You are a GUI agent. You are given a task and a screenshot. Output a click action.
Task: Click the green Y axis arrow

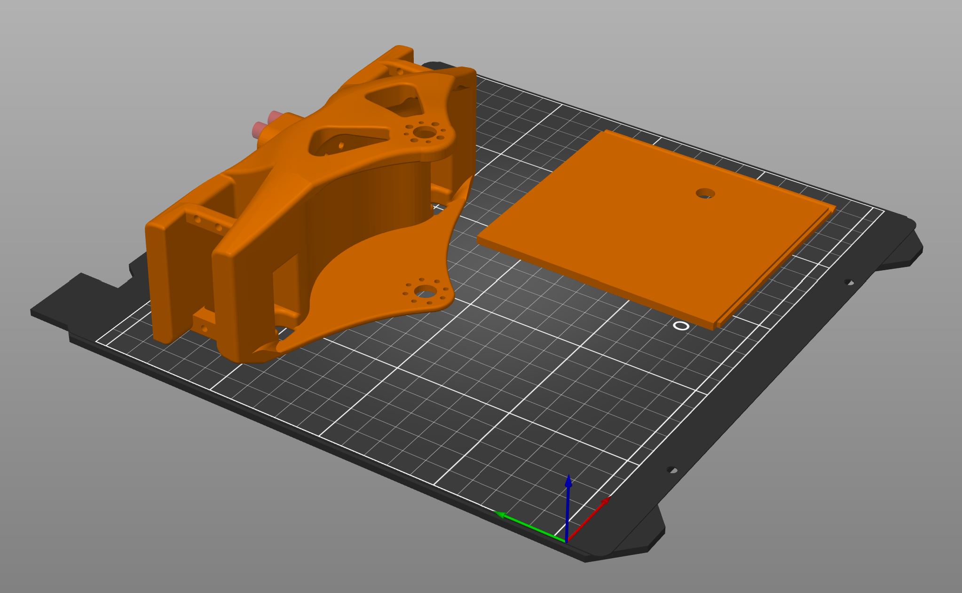(x=530, y=527)
